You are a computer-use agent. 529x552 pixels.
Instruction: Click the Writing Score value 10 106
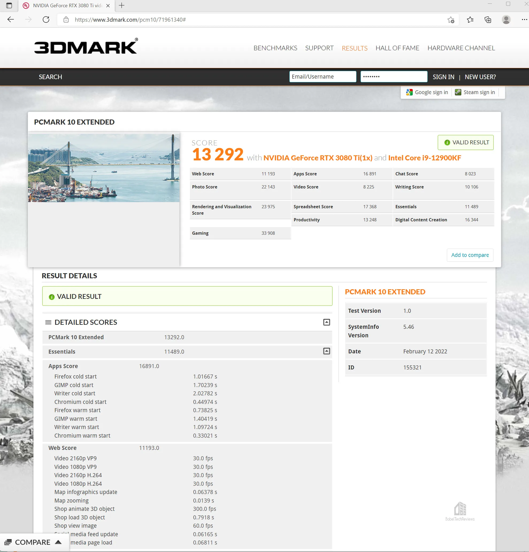[471, 187]
